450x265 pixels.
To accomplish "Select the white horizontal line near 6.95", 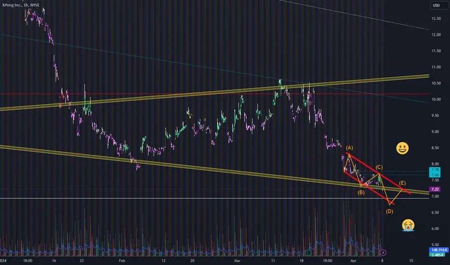I will (x=215, y=198).
